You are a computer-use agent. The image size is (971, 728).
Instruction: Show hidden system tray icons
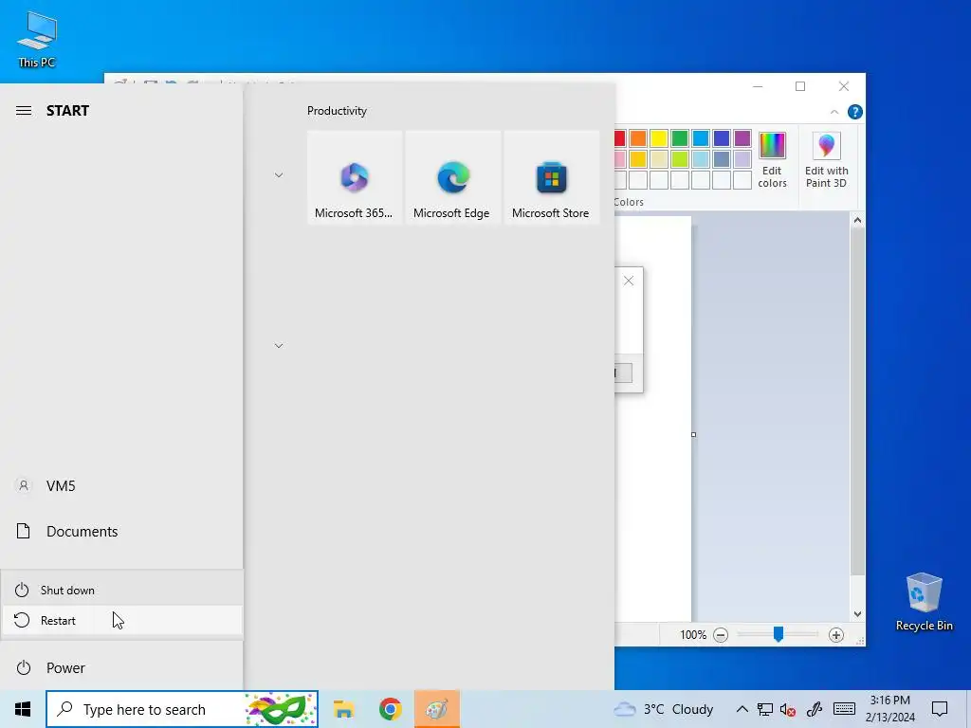[742, 709]
